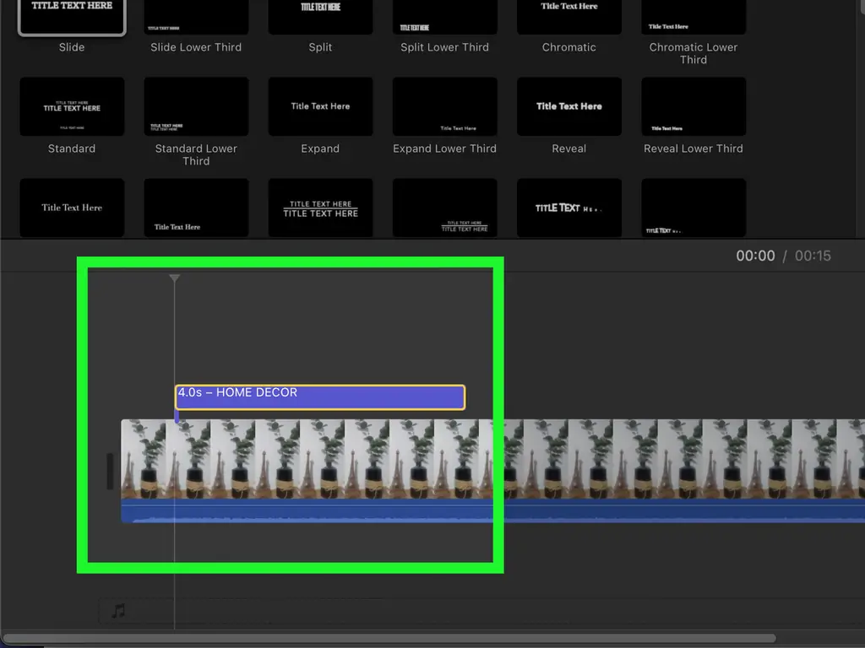Viewport: 865px width, 648px height.
Task: Choose the Chromatic title thumbnail
Action: pos(569,17)
